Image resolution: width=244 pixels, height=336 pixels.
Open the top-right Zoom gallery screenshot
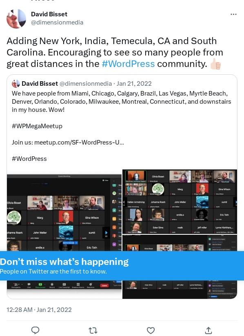[x=180, y=201]
